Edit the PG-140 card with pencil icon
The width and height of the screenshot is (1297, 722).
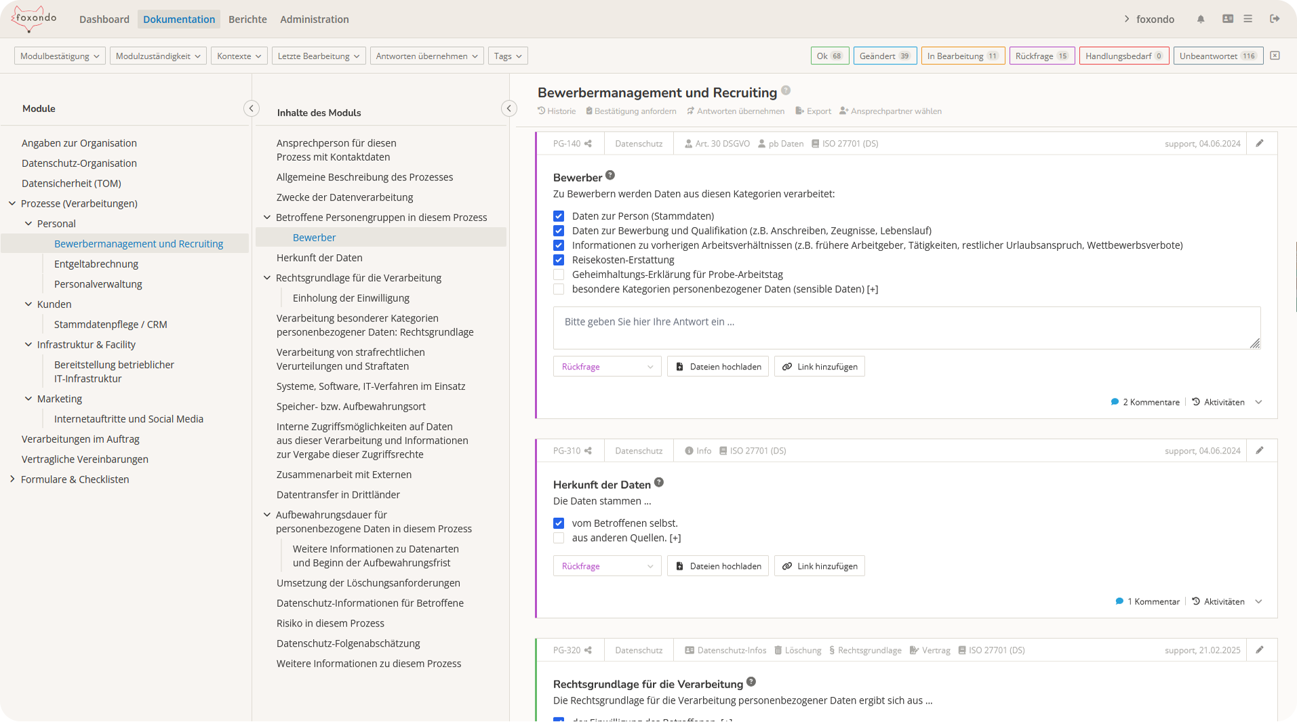tap(1260, 144)
